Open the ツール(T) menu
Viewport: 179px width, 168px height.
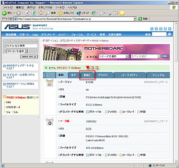[60, 7]
